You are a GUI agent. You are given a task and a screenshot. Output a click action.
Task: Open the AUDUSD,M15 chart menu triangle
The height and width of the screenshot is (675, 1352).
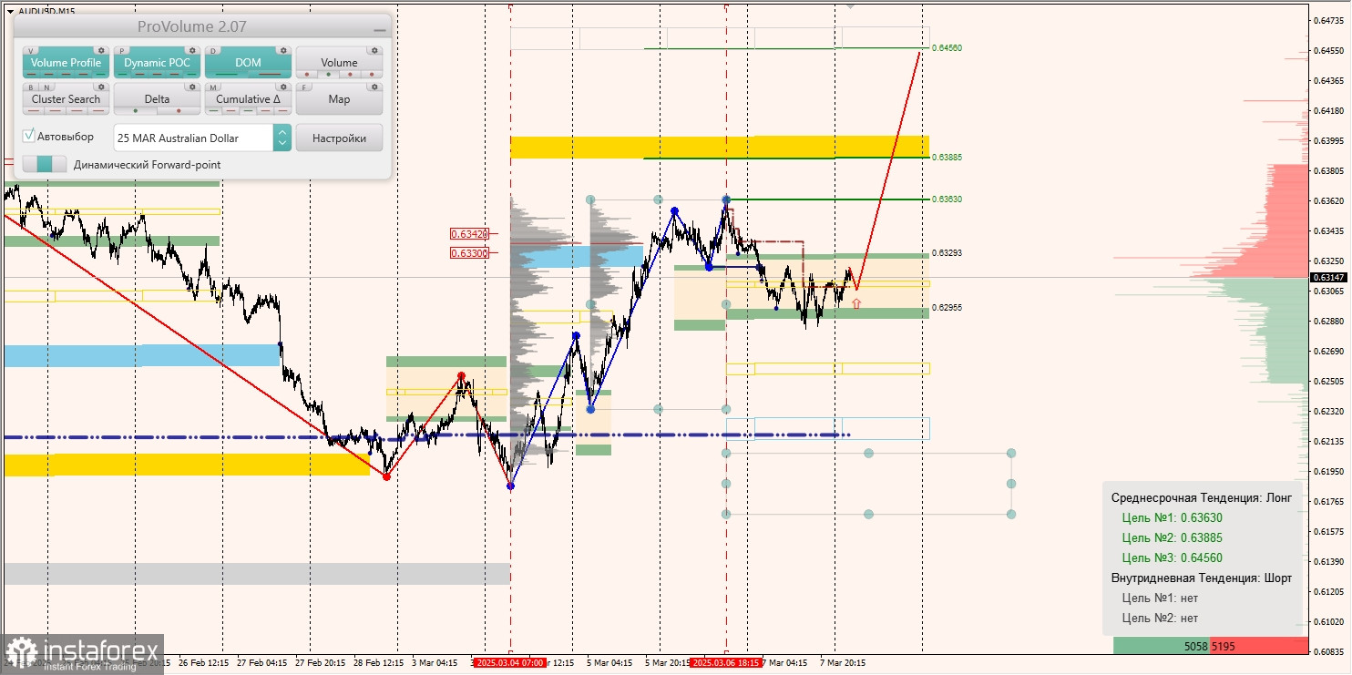[10, 11]
